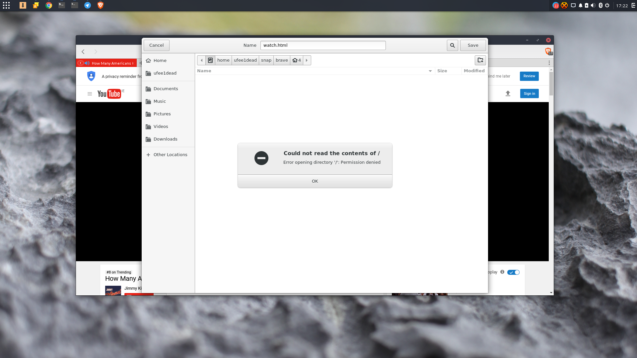Launch the yellow hashtag notes app in the panel
The width and height of the screenshot is (637, 358).
pyautogui.click(x=36, y=5)
